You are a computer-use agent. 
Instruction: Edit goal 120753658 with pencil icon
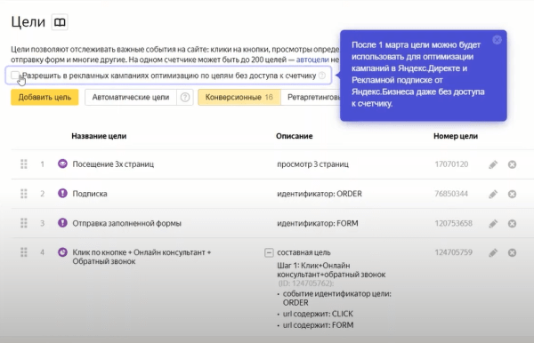click(x=493, y=224)
